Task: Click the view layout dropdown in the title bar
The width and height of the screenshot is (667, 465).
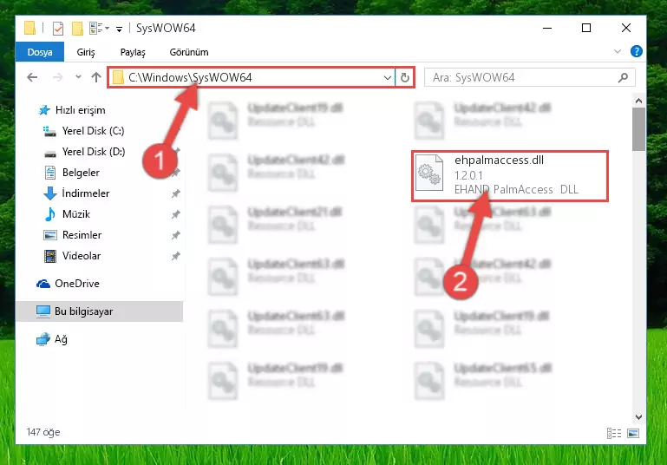Action: coord(100,29)
